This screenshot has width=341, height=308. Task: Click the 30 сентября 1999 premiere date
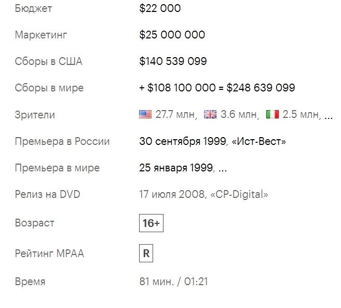point(182,141)
